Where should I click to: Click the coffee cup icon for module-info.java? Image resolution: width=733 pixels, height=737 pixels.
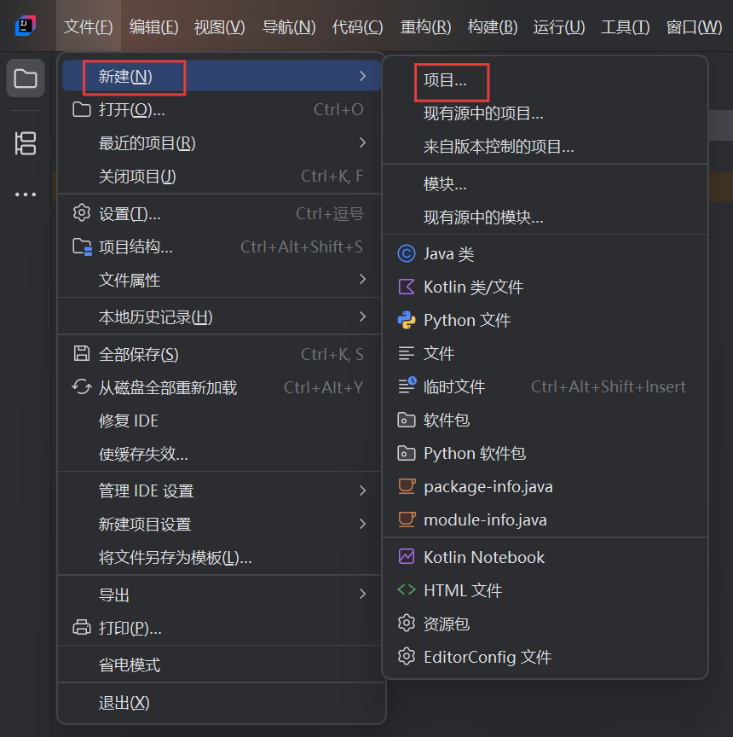click(x=407, y=519)
